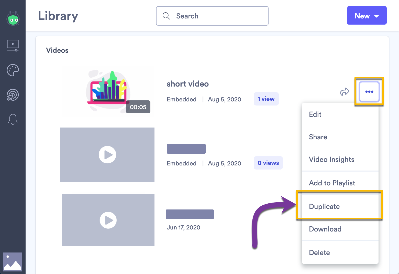
Task: Open notifications bell icon
Action: (13, 119)
